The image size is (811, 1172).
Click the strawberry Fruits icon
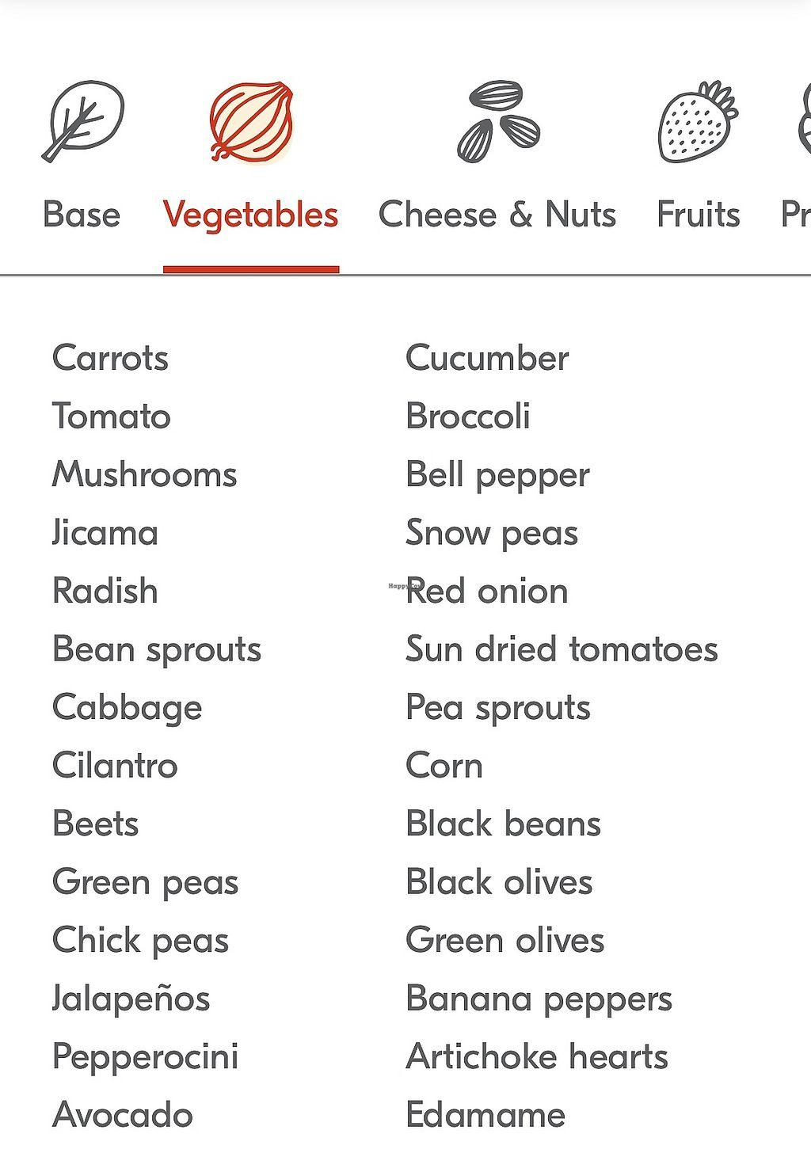click(698, 121)
